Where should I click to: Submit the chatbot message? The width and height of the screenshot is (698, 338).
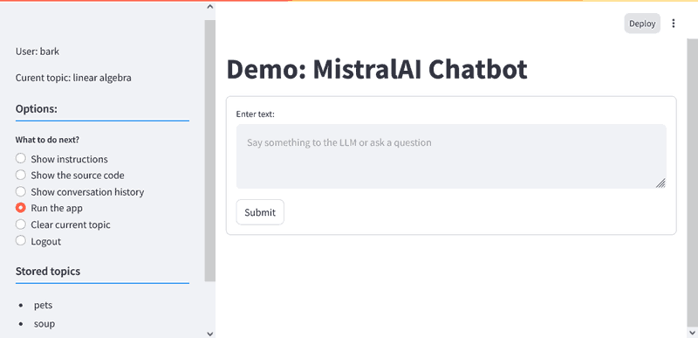click(260, 212)
